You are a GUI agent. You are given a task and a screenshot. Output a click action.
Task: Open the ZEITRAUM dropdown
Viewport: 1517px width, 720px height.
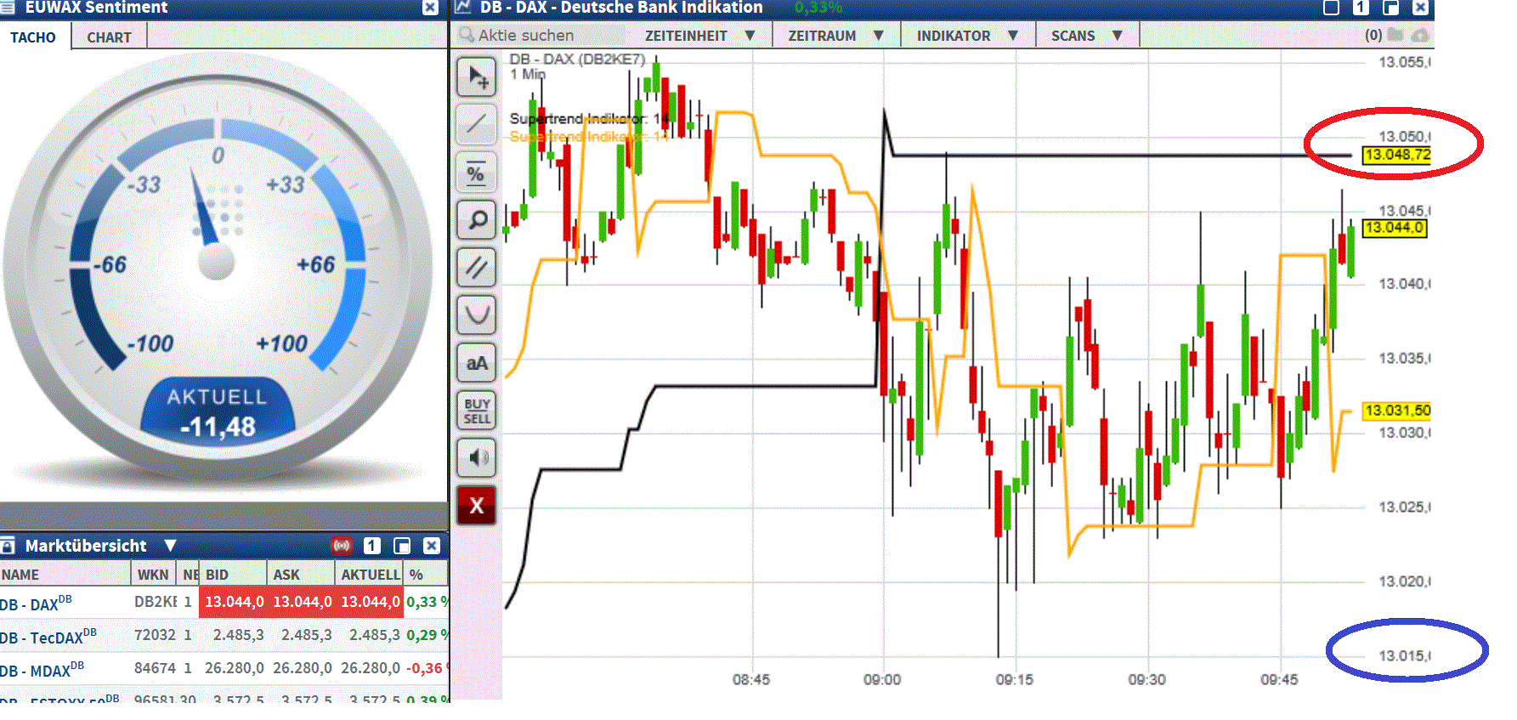[x=836, y=36]
